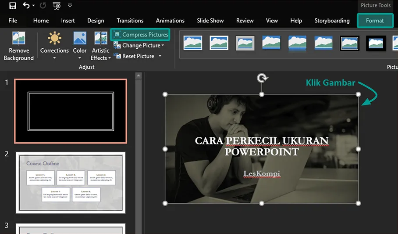Click the title text CARA PERKECIL UKURAN POWERPOINT
The width and height of the screenshot is (398, 234).
click(x=262, y=146)
